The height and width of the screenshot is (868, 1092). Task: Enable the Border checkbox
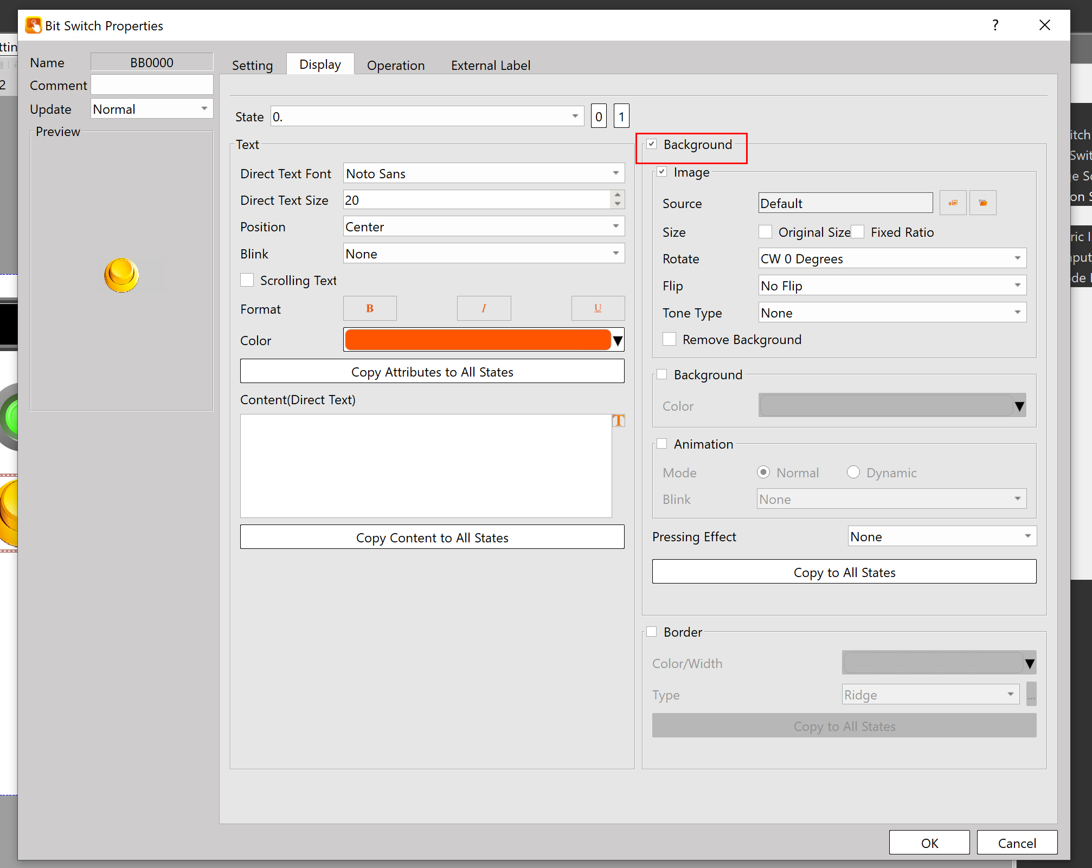(652, 632)
